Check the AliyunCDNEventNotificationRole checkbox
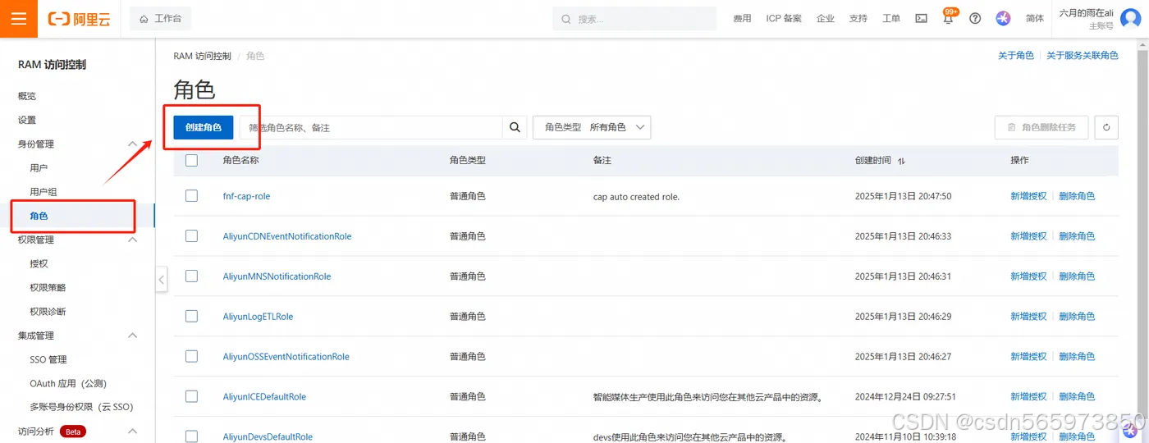1149x443 pixels. [x=191, y=235]
